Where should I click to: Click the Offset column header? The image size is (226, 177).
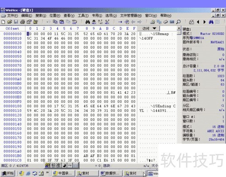coord(12,28)
